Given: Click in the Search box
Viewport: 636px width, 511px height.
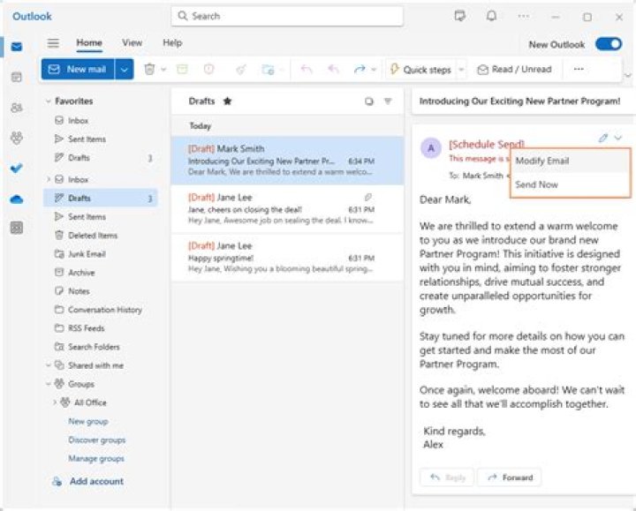Looking at the screenshot, I should [287, 16].
